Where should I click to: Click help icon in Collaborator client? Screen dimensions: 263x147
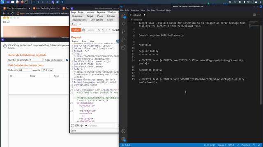[x=5, y=46]
